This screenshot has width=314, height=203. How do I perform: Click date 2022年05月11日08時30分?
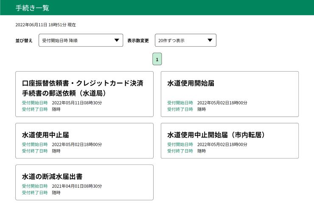(x=77, y=103)
